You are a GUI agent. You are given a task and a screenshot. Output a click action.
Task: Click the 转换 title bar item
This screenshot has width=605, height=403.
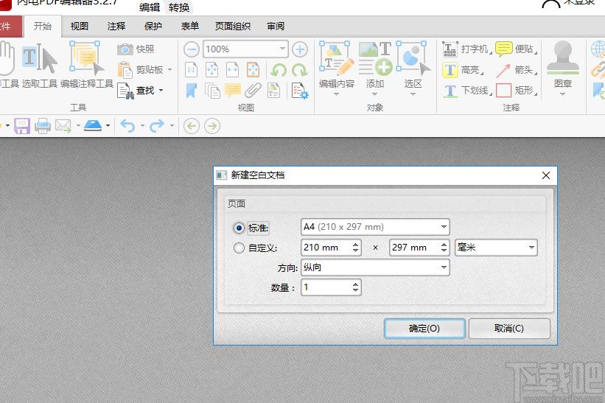(179, 7)
